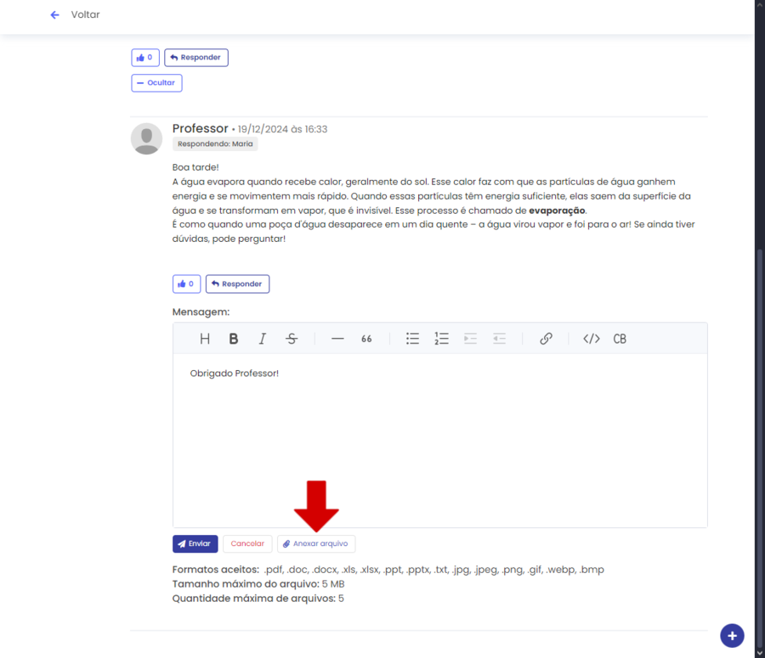Attach a file via Anexar arquivo
Viewport: 765px width, 658px height.
tap(316, 543)
